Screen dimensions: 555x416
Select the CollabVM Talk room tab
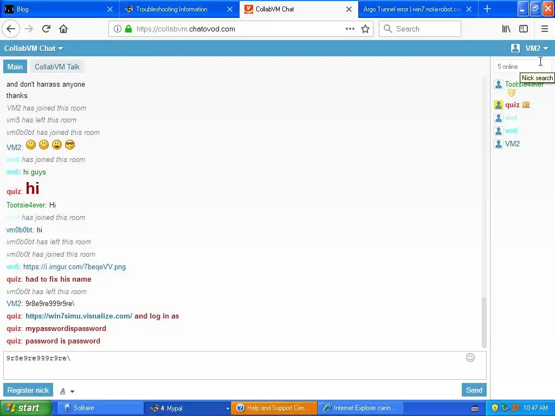pos(57,67)
